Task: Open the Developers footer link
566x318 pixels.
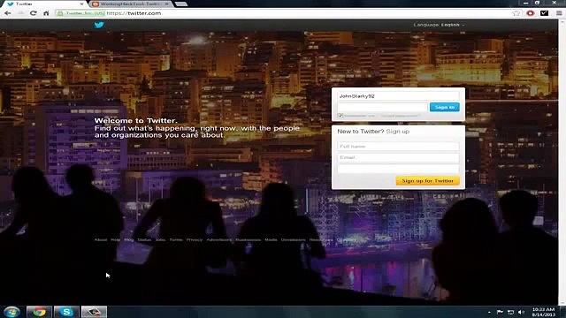Action: click(x=293, y=239)
